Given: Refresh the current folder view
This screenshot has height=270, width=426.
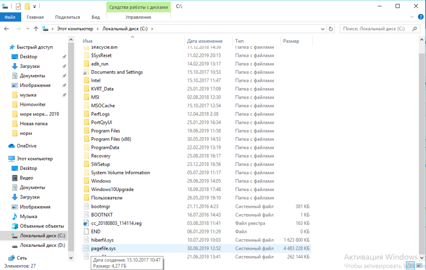Looking at the screenshot, I should click(331, 29).
